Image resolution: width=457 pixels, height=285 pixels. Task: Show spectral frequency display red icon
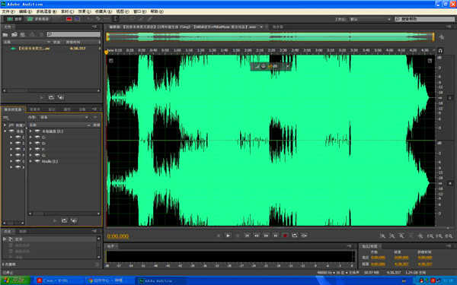click(69, 19)
